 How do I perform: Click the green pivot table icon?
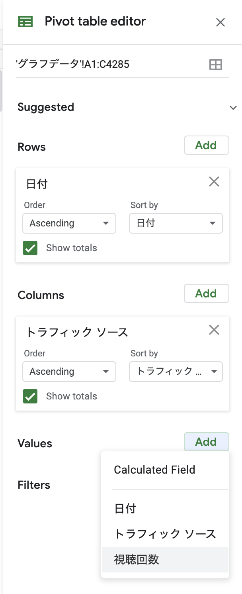[x=26, y=22]
